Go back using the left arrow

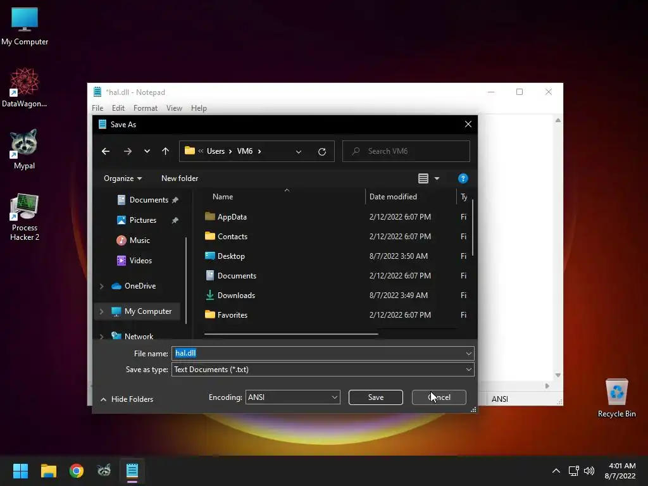point(106,151)
